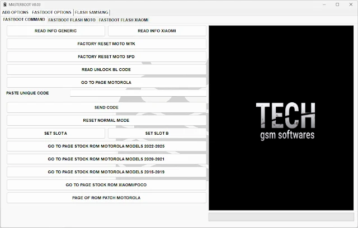Switch to FASTBOOT FLASH MOTO sub-tab
This screenshot has width=358, height=228.
coord(72,20)
